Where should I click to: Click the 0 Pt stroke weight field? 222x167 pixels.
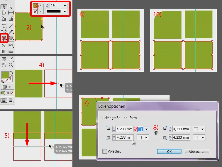pos(56,6)
